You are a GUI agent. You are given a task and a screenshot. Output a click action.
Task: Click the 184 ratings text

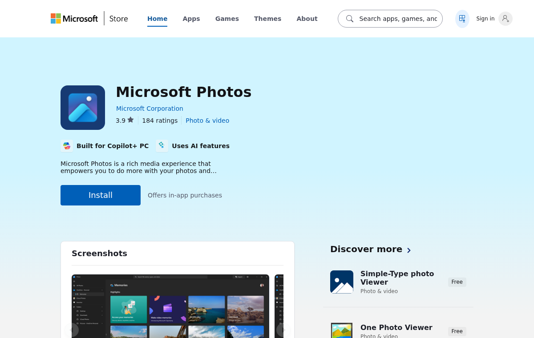click(x=160, y=121)
